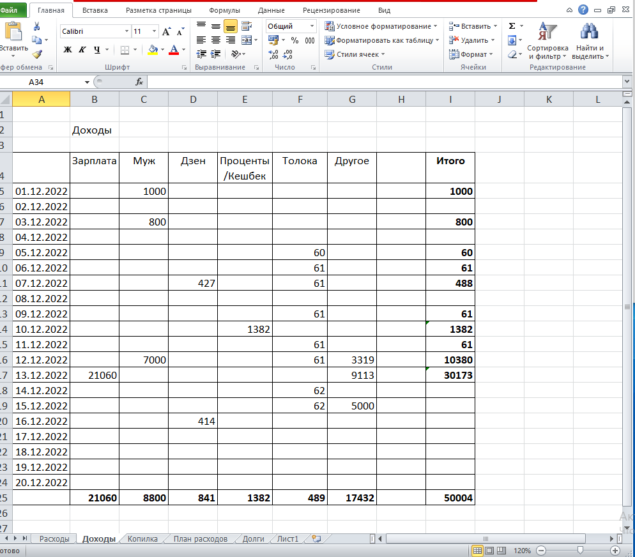The width and height of the screenshot is (635, 557).
Task: Decrease decimal places
Action: point(287,54)
